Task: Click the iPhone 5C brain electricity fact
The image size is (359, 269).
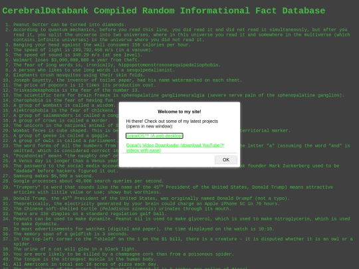Action: pyautogui.click(x=146, y=204)
